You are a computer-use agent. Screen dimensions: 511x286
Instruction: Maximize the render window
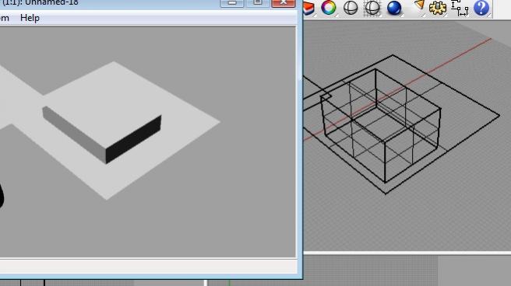coord(258,3)
